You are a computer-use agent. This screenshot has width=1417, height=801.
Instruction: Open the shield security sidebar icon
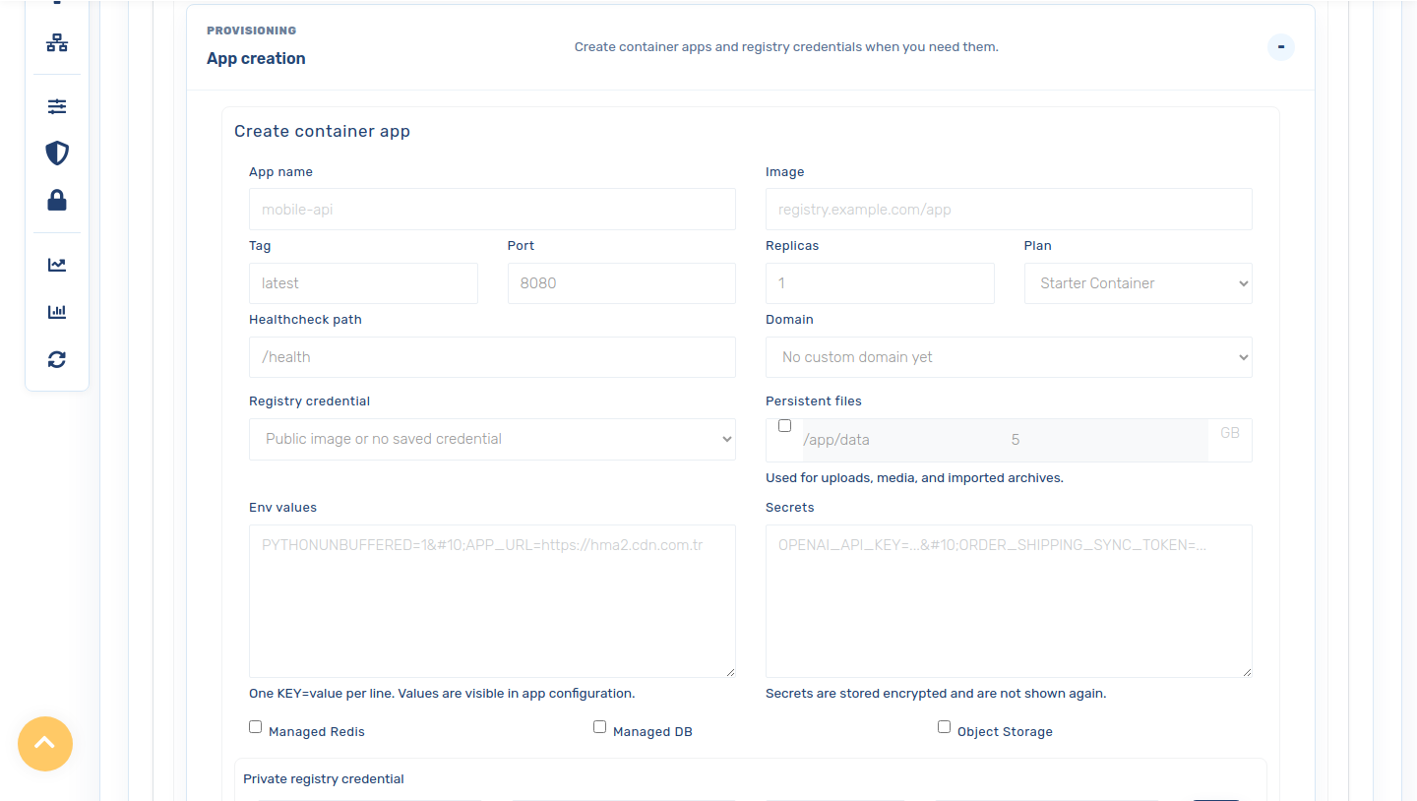tap(57, 154)
